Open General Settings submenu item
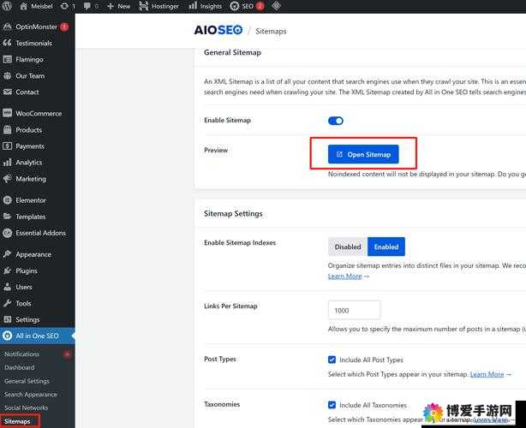The width and height of the screenshot is (526, 428). pyautogui.click(x=27, y=381)
